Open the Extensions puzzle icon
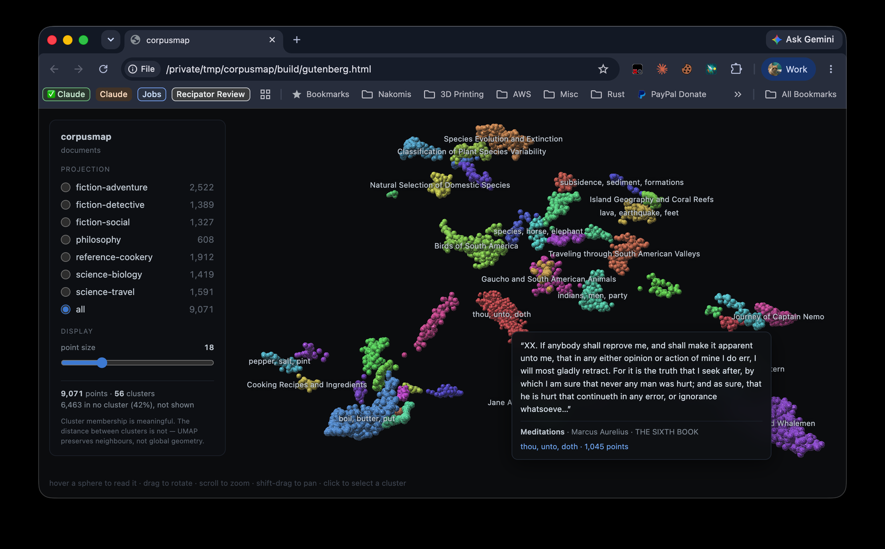 tap(736, 69)
